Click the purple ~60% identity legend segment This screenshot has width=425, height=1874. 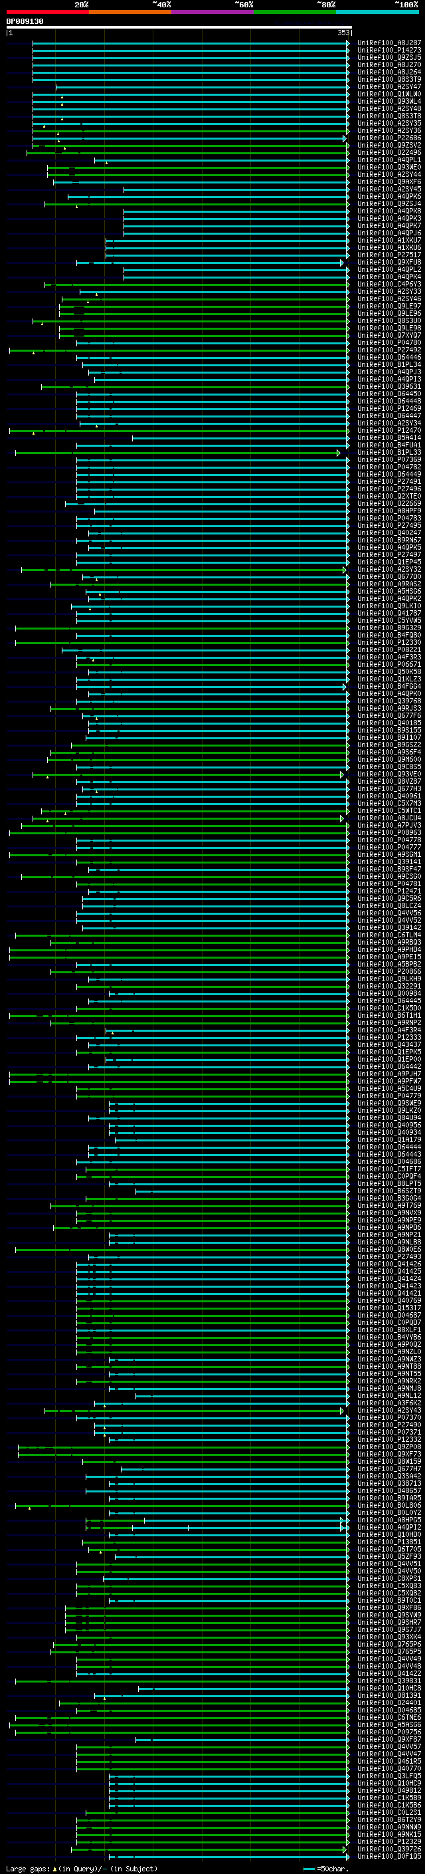(x=212, y=12)
